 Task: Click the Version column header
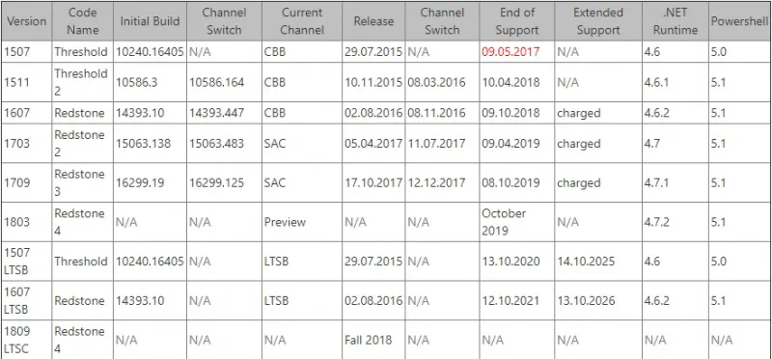27,21
